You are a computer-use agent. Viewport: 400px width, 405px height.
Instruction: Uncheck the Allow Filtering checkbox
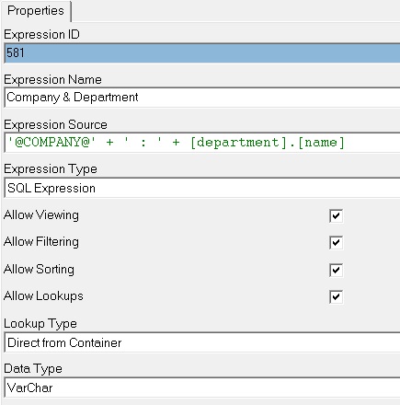point(336,242)
